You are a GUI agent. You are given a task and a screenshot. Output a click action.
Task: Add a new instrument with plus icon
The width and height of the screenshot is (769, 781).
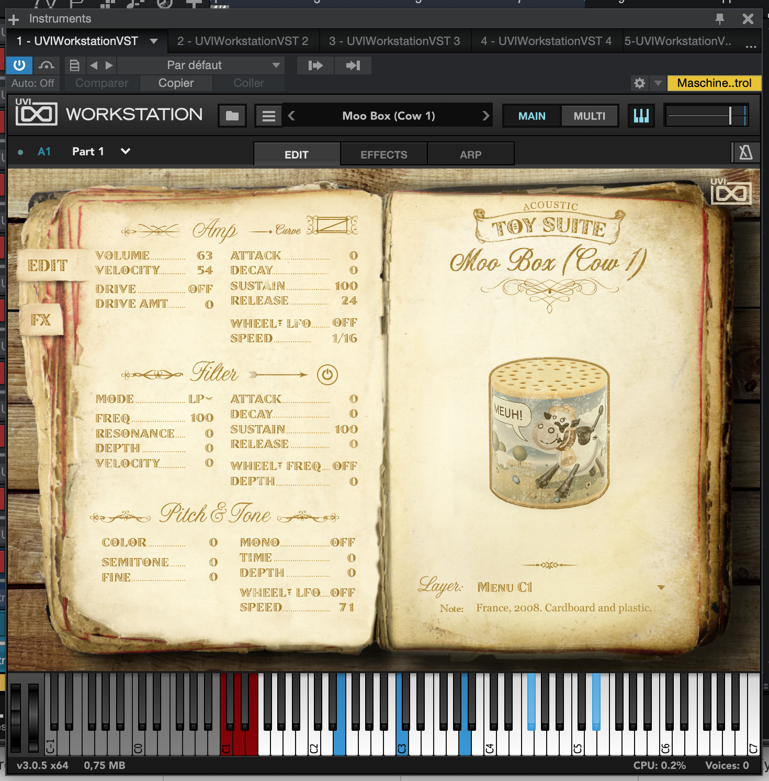tap(14, 19)
